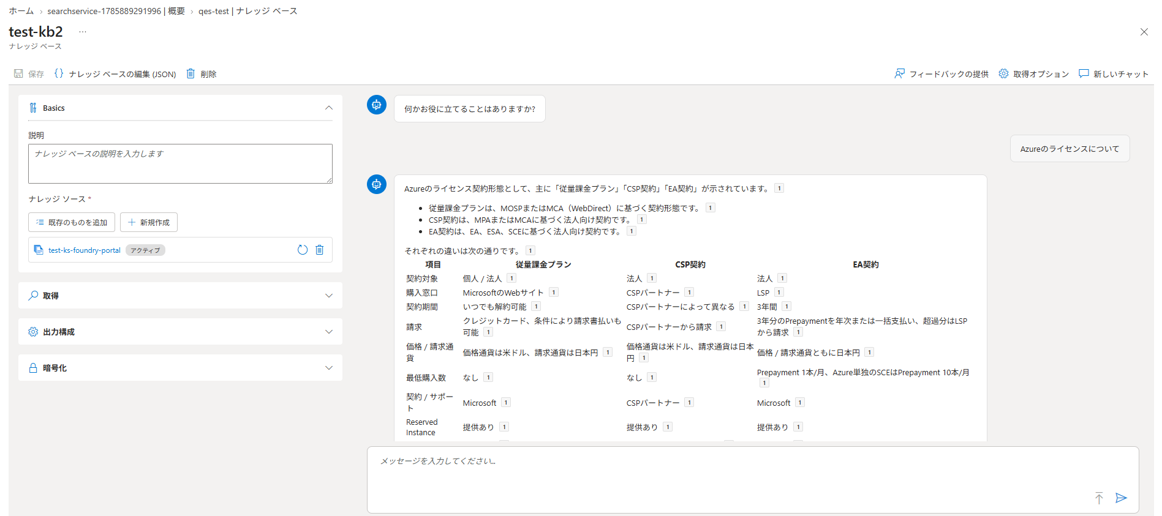Open フィードバックの提供 feedback option
The image size is (1162, 516).
click(941, 74)
